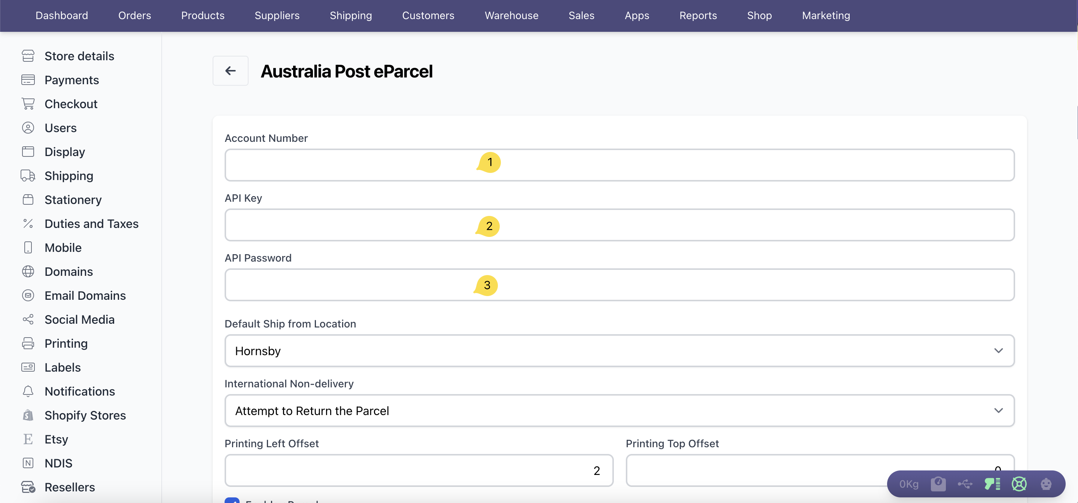The image size is (1078, 503).
Task: Click the barcode scanner icon
Action: [992, 484]
